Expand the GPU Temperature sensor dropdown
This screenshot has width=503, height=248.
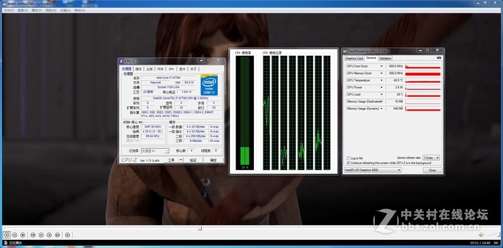(x=382, y=80)
